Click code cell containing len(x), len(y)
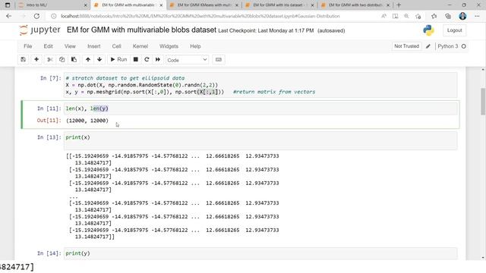 [x=260, y=108]
